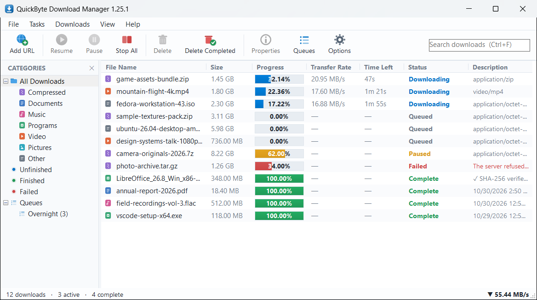Select the ubuntu-26.04-desktop row
The width and height of the screenshot is (537, 300).
tap(317, 129)
